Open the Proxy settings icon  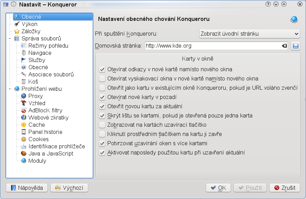point(24,96)
